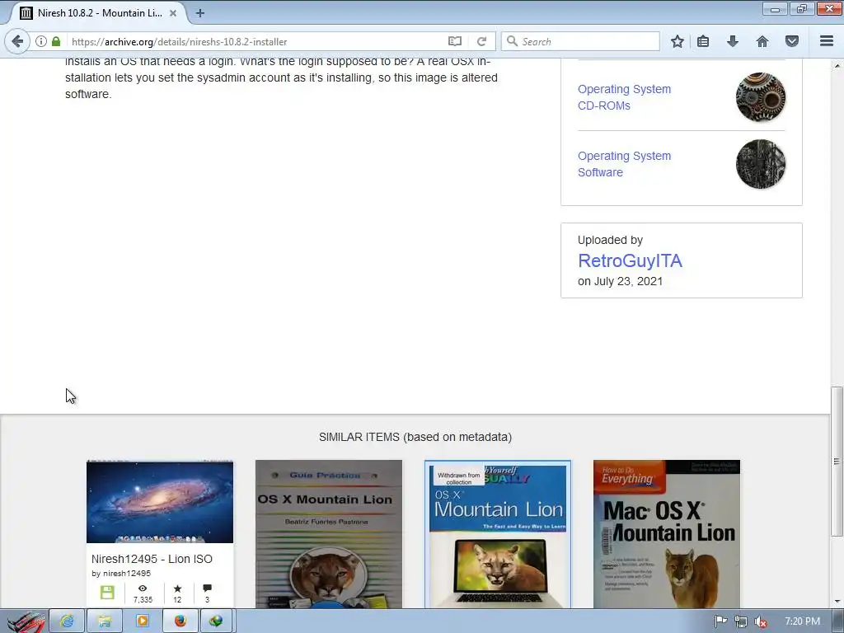Open the Mac OS X Mountain Lion Everything book
The height and width of the screenshot is (633, 844).
[x=666, y=534]
